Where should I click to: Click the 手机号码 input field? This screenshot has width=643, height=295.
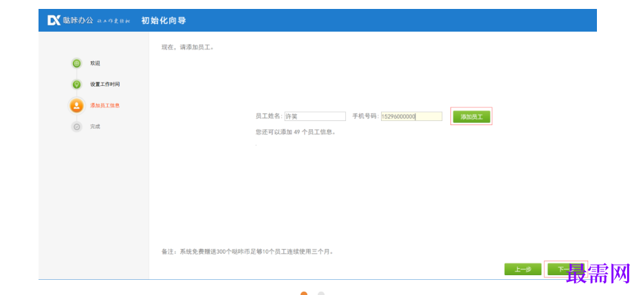[411, 116]
